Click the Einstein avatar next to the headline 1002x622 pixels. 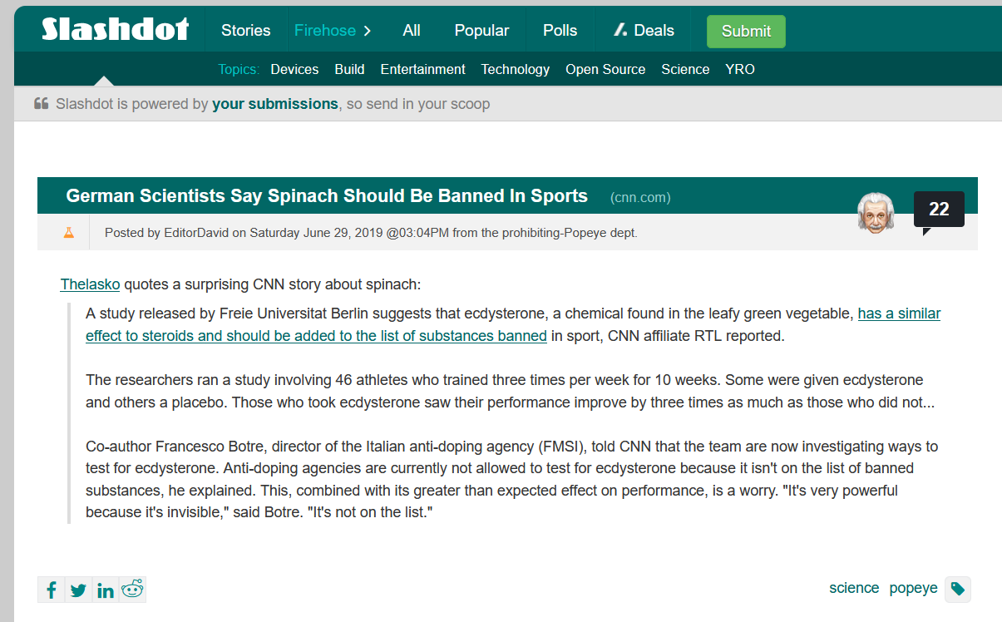pyautogui.click(x=876, y=213)
